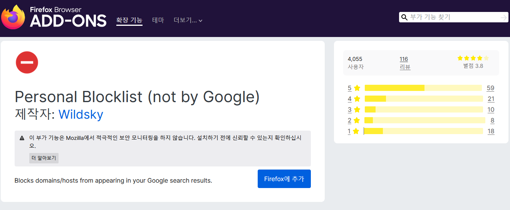
Task: Click the 더 알아보기 button
Action: click(44, 158)
